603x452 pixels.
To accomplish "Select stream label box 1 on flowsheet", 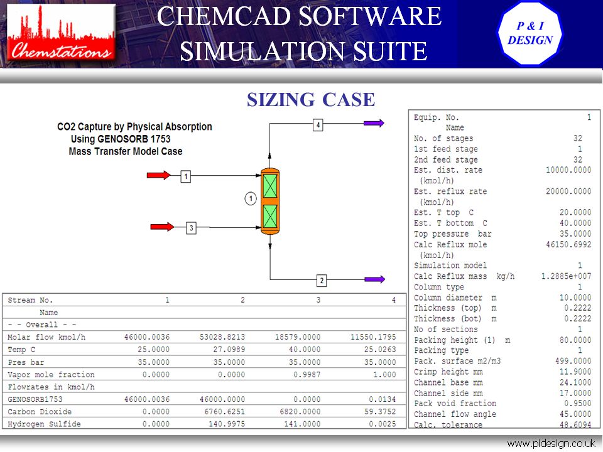I will (186, 176).
